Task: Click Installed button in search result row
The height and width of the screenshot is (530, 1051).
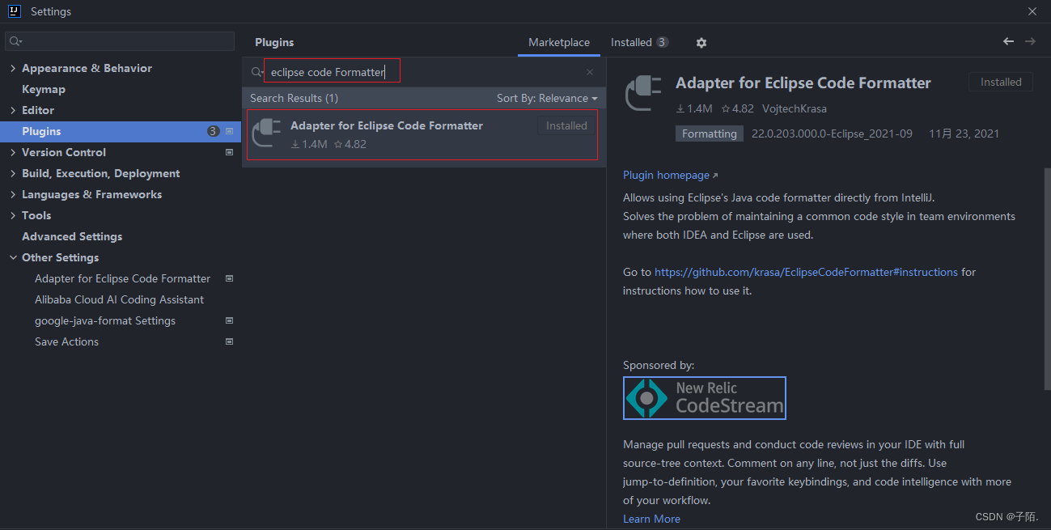Action: pos(566,125)
